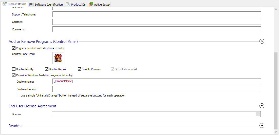Image resolution: width=279 pixels, height=135 pixels.
Task: Enable single Uninstall/Change button option
Action: tap(18, 95)
